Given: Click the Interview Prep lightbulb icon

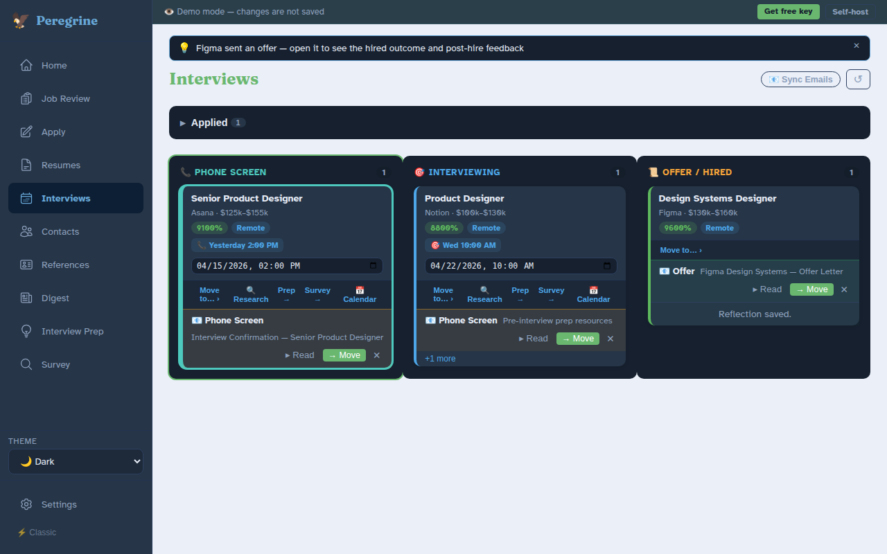Looking at the screenshot, I should (x=26, y=331).
